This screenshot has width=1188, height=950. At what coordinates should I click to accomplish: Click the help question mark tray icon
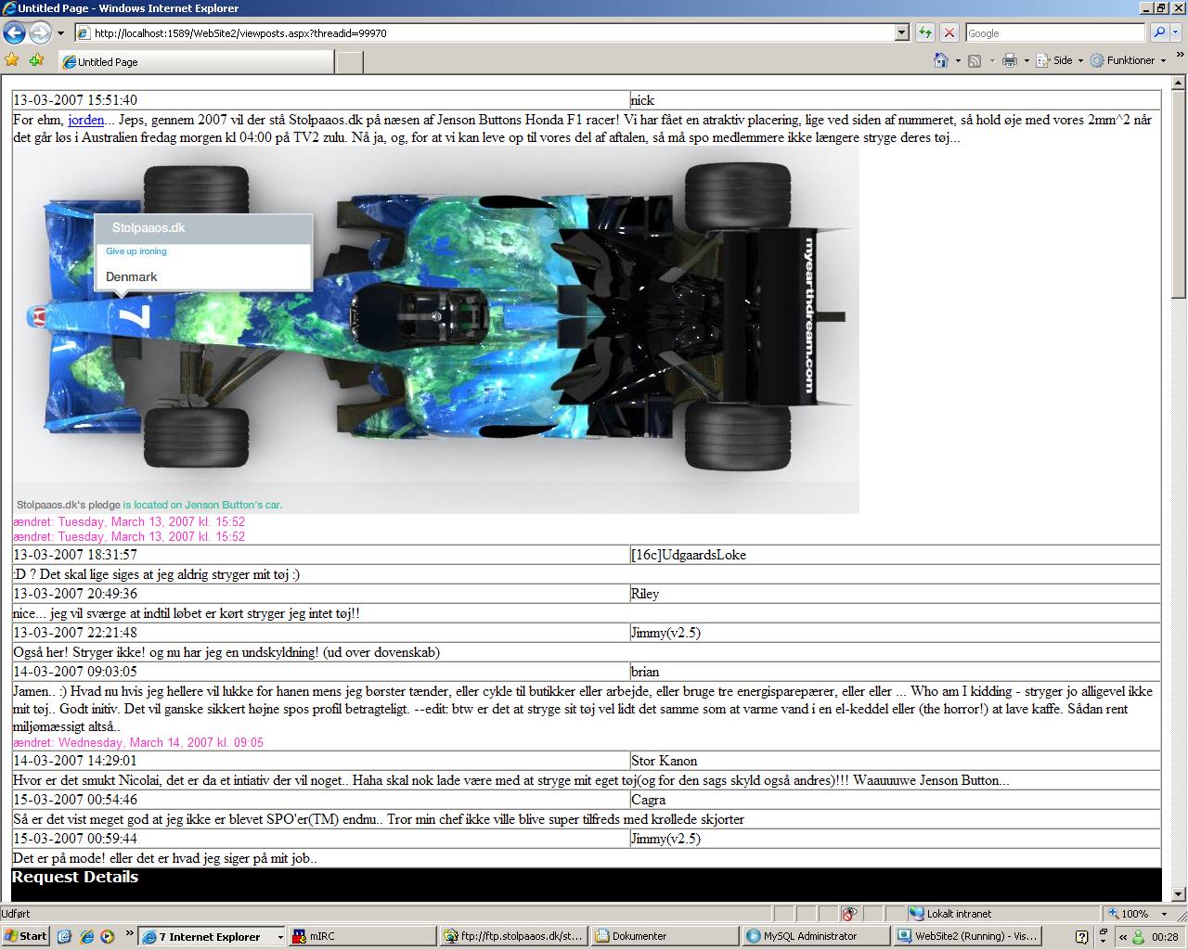pos(1081,937)
